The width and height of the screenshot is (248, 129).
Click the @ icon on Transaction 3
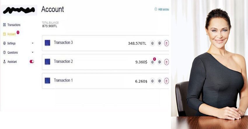pos(160,43)
